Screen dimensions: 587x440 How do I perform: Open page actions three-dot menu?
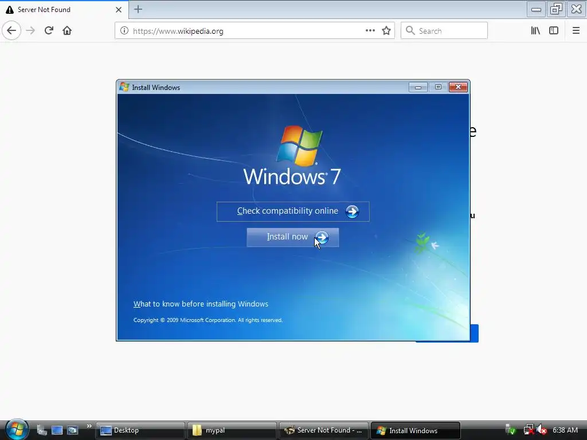[370, 31]
